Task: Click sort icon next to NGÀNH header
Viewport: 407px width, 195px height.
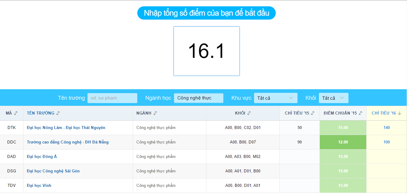Action: [155, 113]
